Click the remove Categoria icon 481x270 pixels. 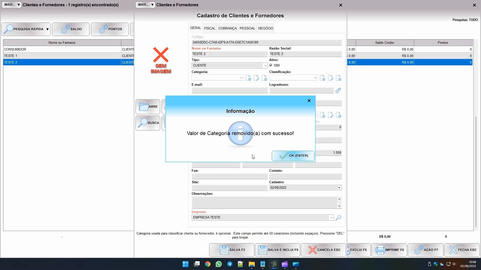pos(264,78)
